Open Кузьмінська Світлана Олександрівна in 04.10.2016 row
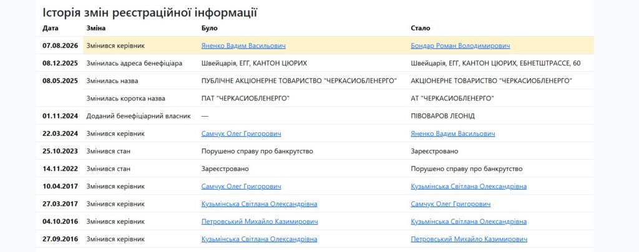This screenshot has width=639, height=252. coord(469,222)
